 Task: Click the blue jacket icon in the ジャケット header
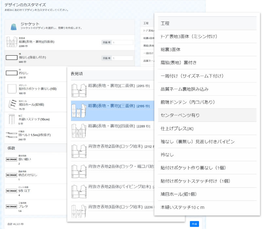[13, 26]
